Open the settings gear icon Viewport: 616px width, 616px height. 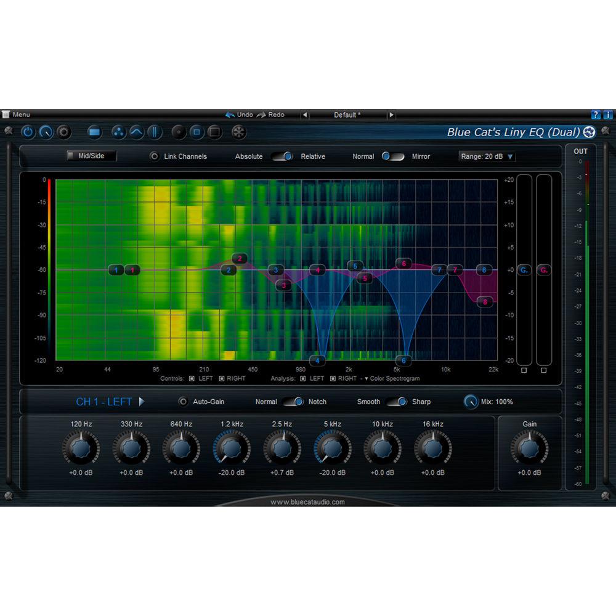[62, 132]
